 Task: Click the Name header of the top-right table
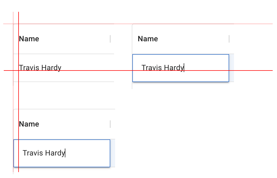click(147, 39)
